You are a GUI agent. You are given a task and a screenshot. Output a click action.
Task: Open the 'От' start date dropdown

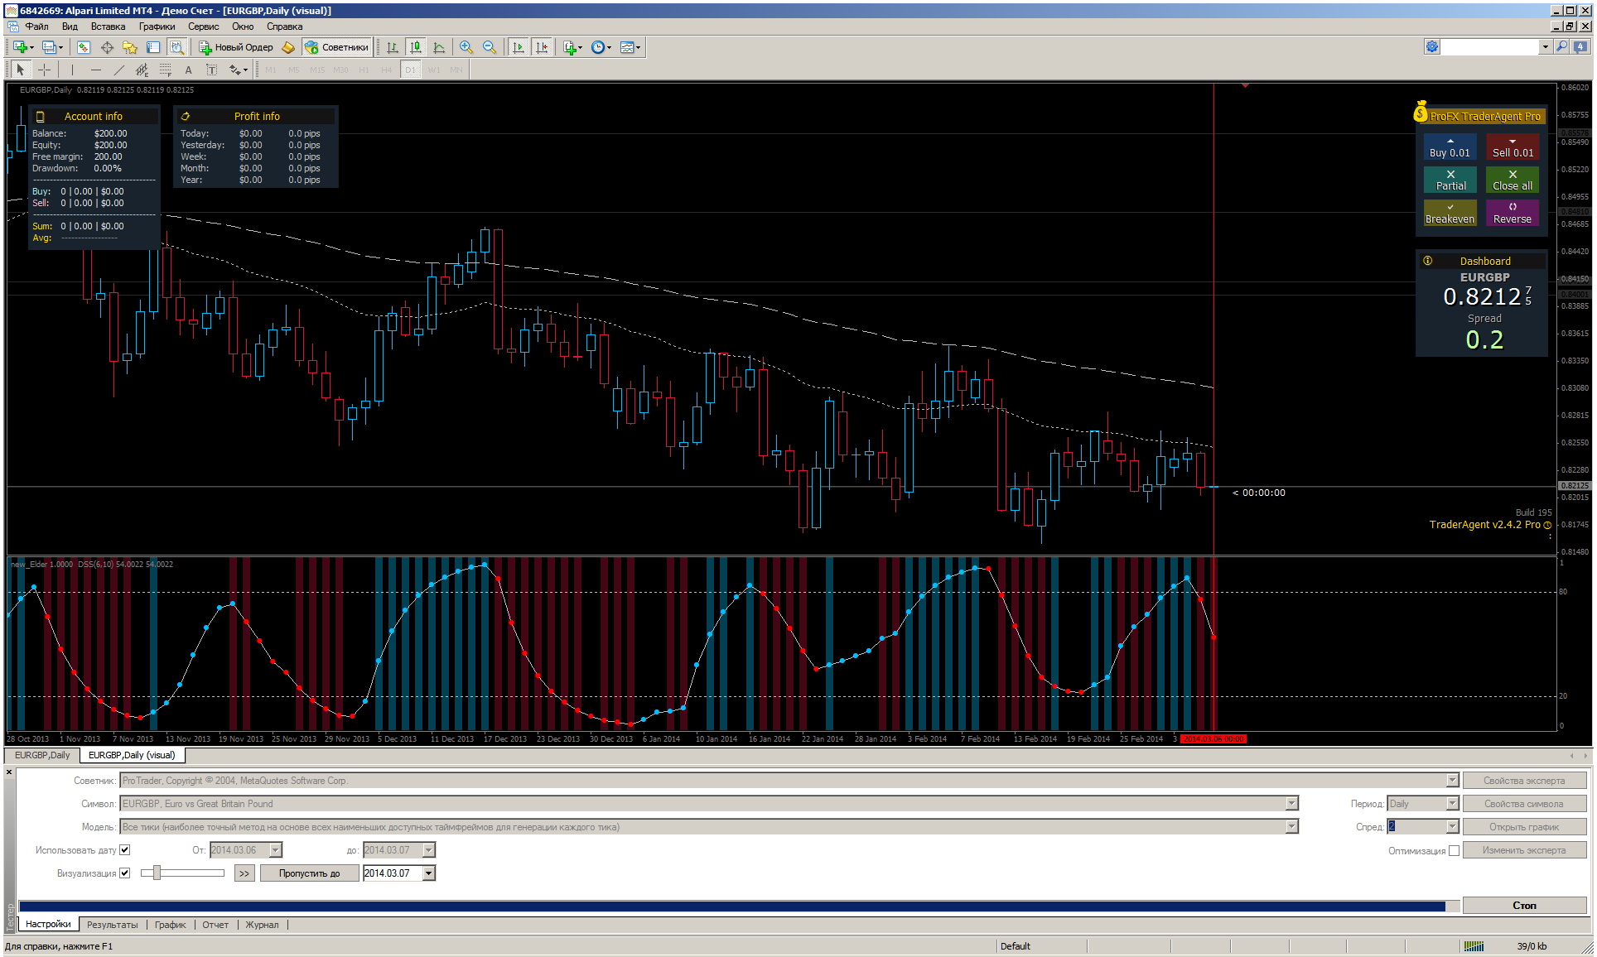point(276,850)
